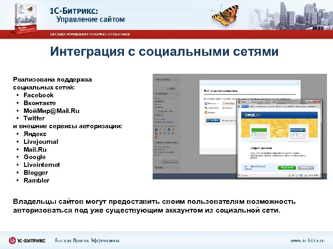Click the 'Facebook' bullet item

tap(38, 95)
